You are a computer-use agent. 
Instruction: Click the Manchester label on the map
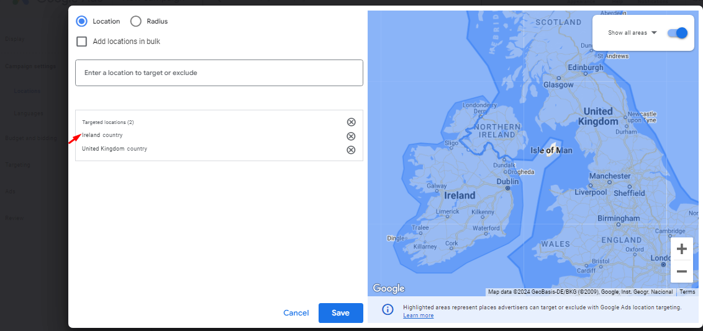click(x=610, y=176)
